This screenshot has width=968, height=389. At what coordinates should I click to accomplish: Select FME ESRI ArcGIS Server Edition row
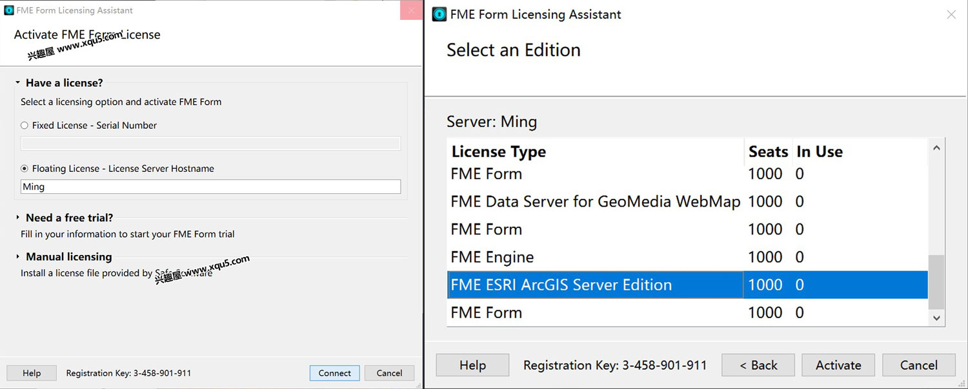(687, 285)
